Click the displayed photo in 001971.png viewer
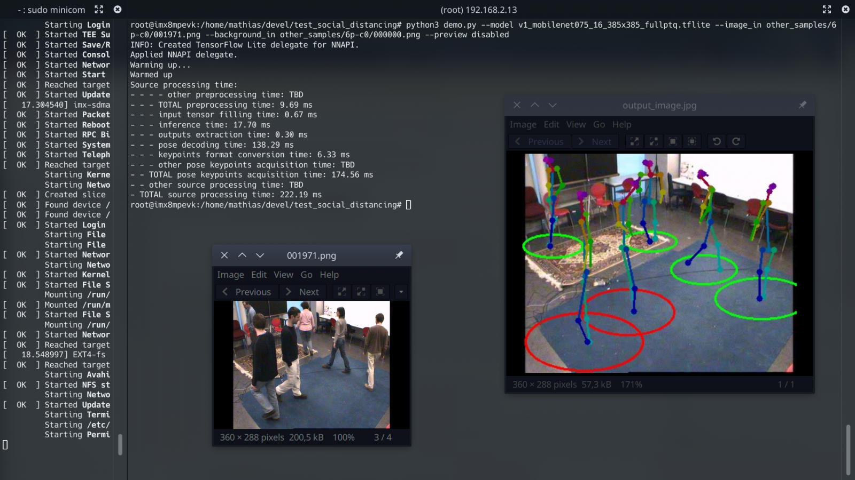This screenshot has height=480, width=855. pyautogui.click(x=311, y=364)
